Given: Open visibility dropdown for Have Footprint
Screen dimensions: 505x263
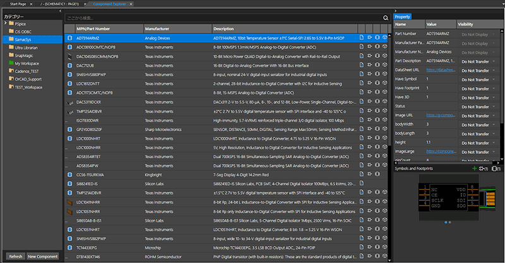Looking at the screenshot, I should coord(494,88).
